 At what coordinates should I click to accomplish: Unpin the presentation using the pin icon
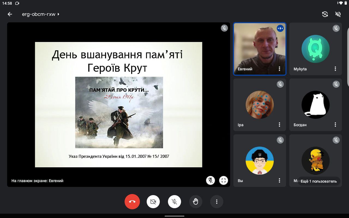[210, 180]
